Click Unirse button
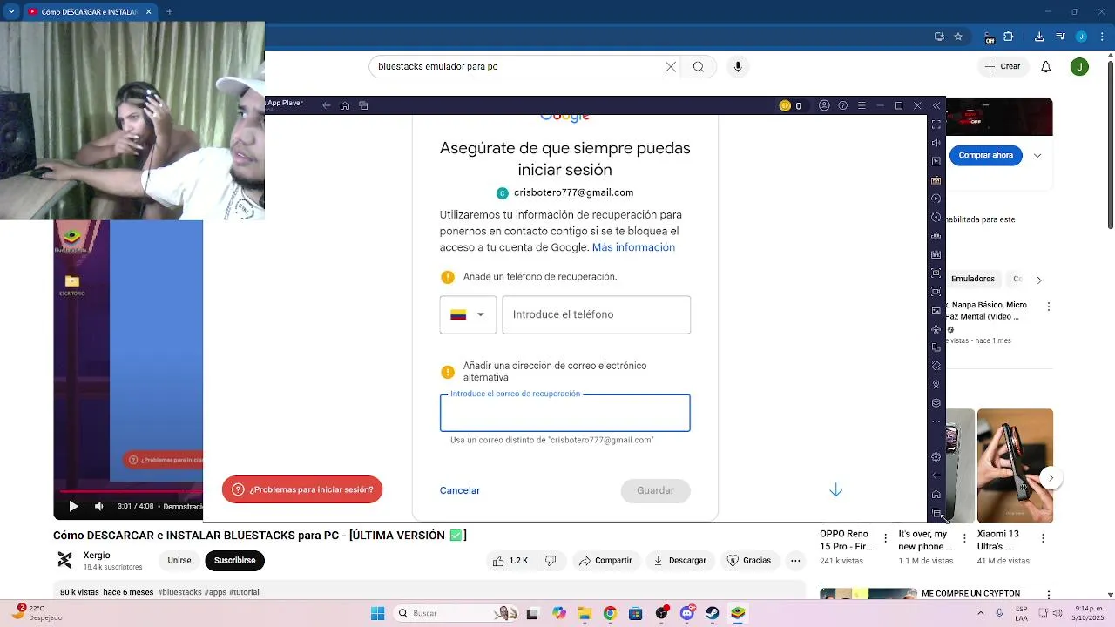Screen dimensions: 1115x627 179,561
